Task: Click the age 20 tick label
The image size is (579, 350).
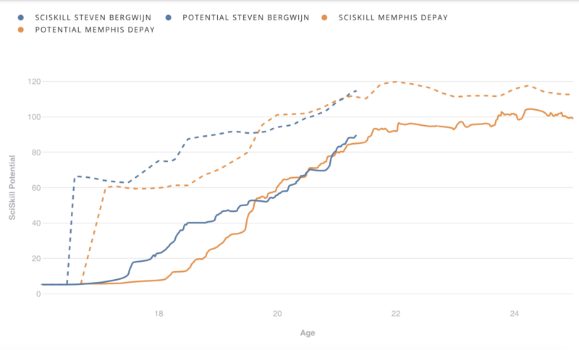Action: coord(277,314)
